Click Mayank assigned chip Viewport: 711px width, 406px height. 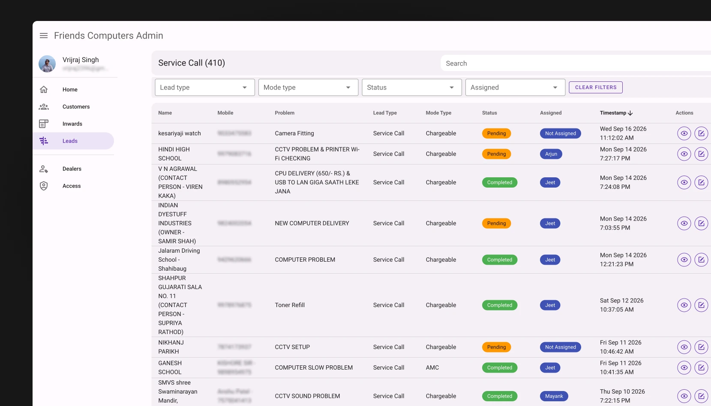tap(554, 396)
